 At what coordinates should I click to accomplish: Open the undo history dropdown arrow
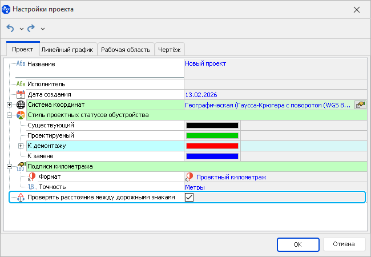point(22,29)
